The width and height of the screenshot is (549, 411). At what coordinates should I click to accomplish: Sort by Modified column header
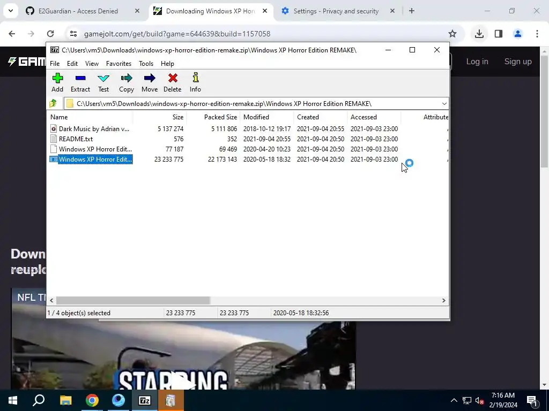point(267,117)
